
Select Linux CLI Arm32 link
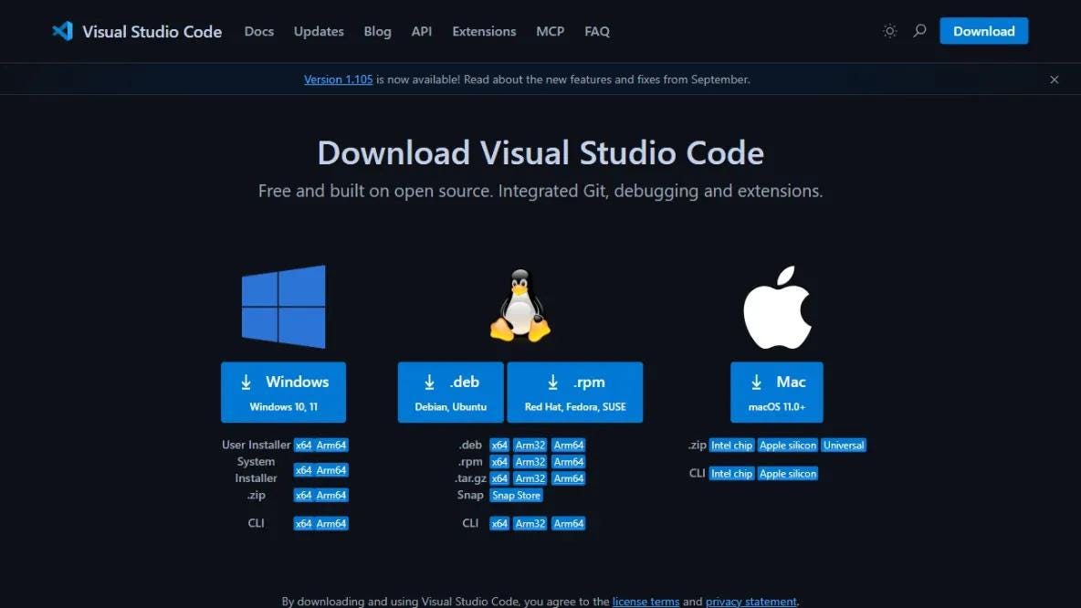530,523
